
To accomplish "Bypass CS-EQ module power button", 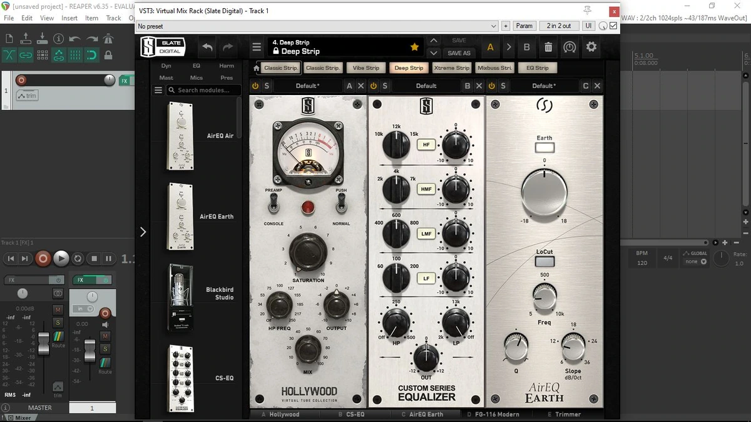I will tap(374, 86).
